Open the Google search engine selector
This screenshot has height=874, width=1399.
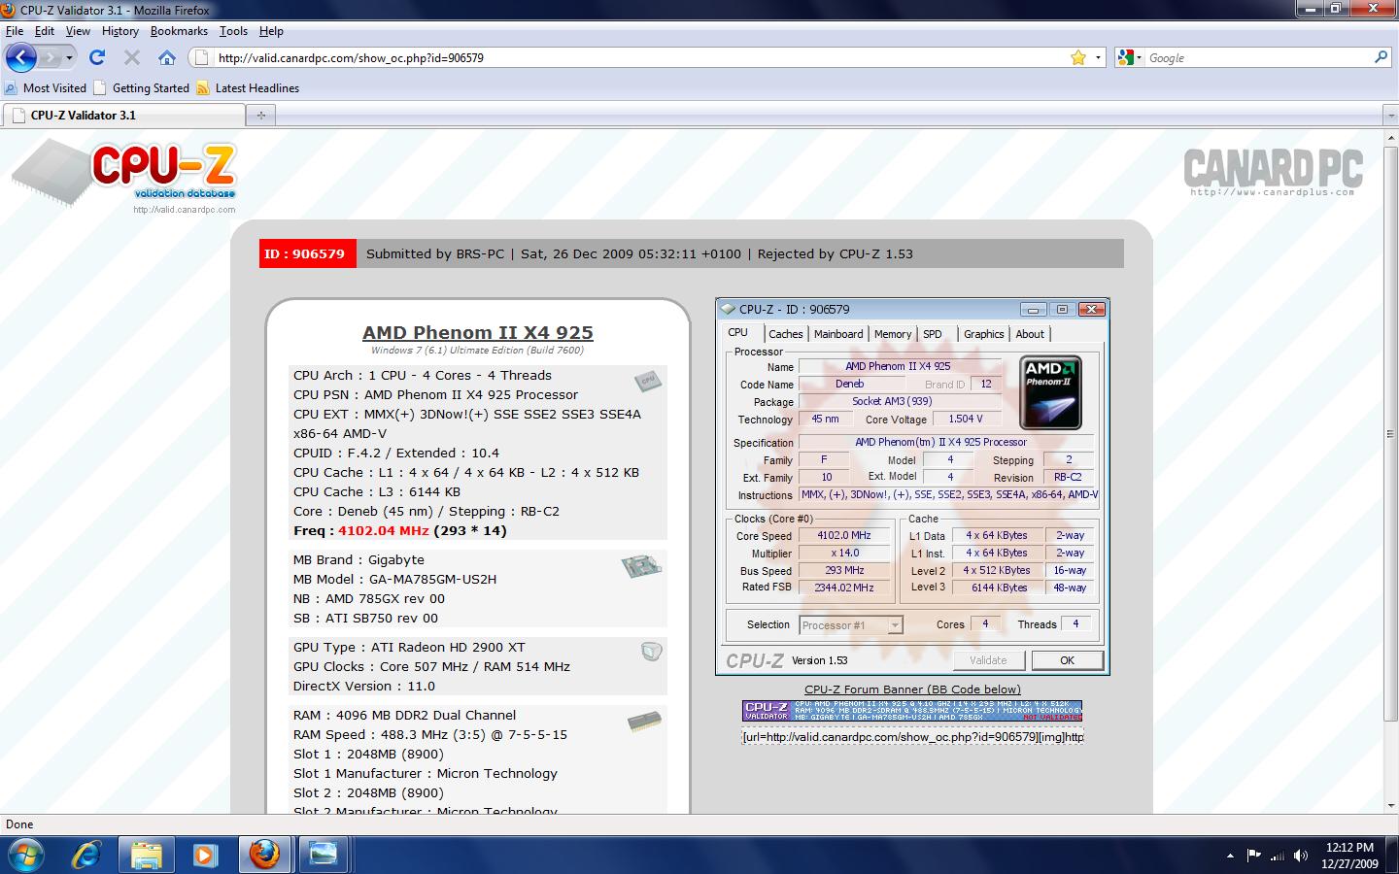(x=1129, y=57)
